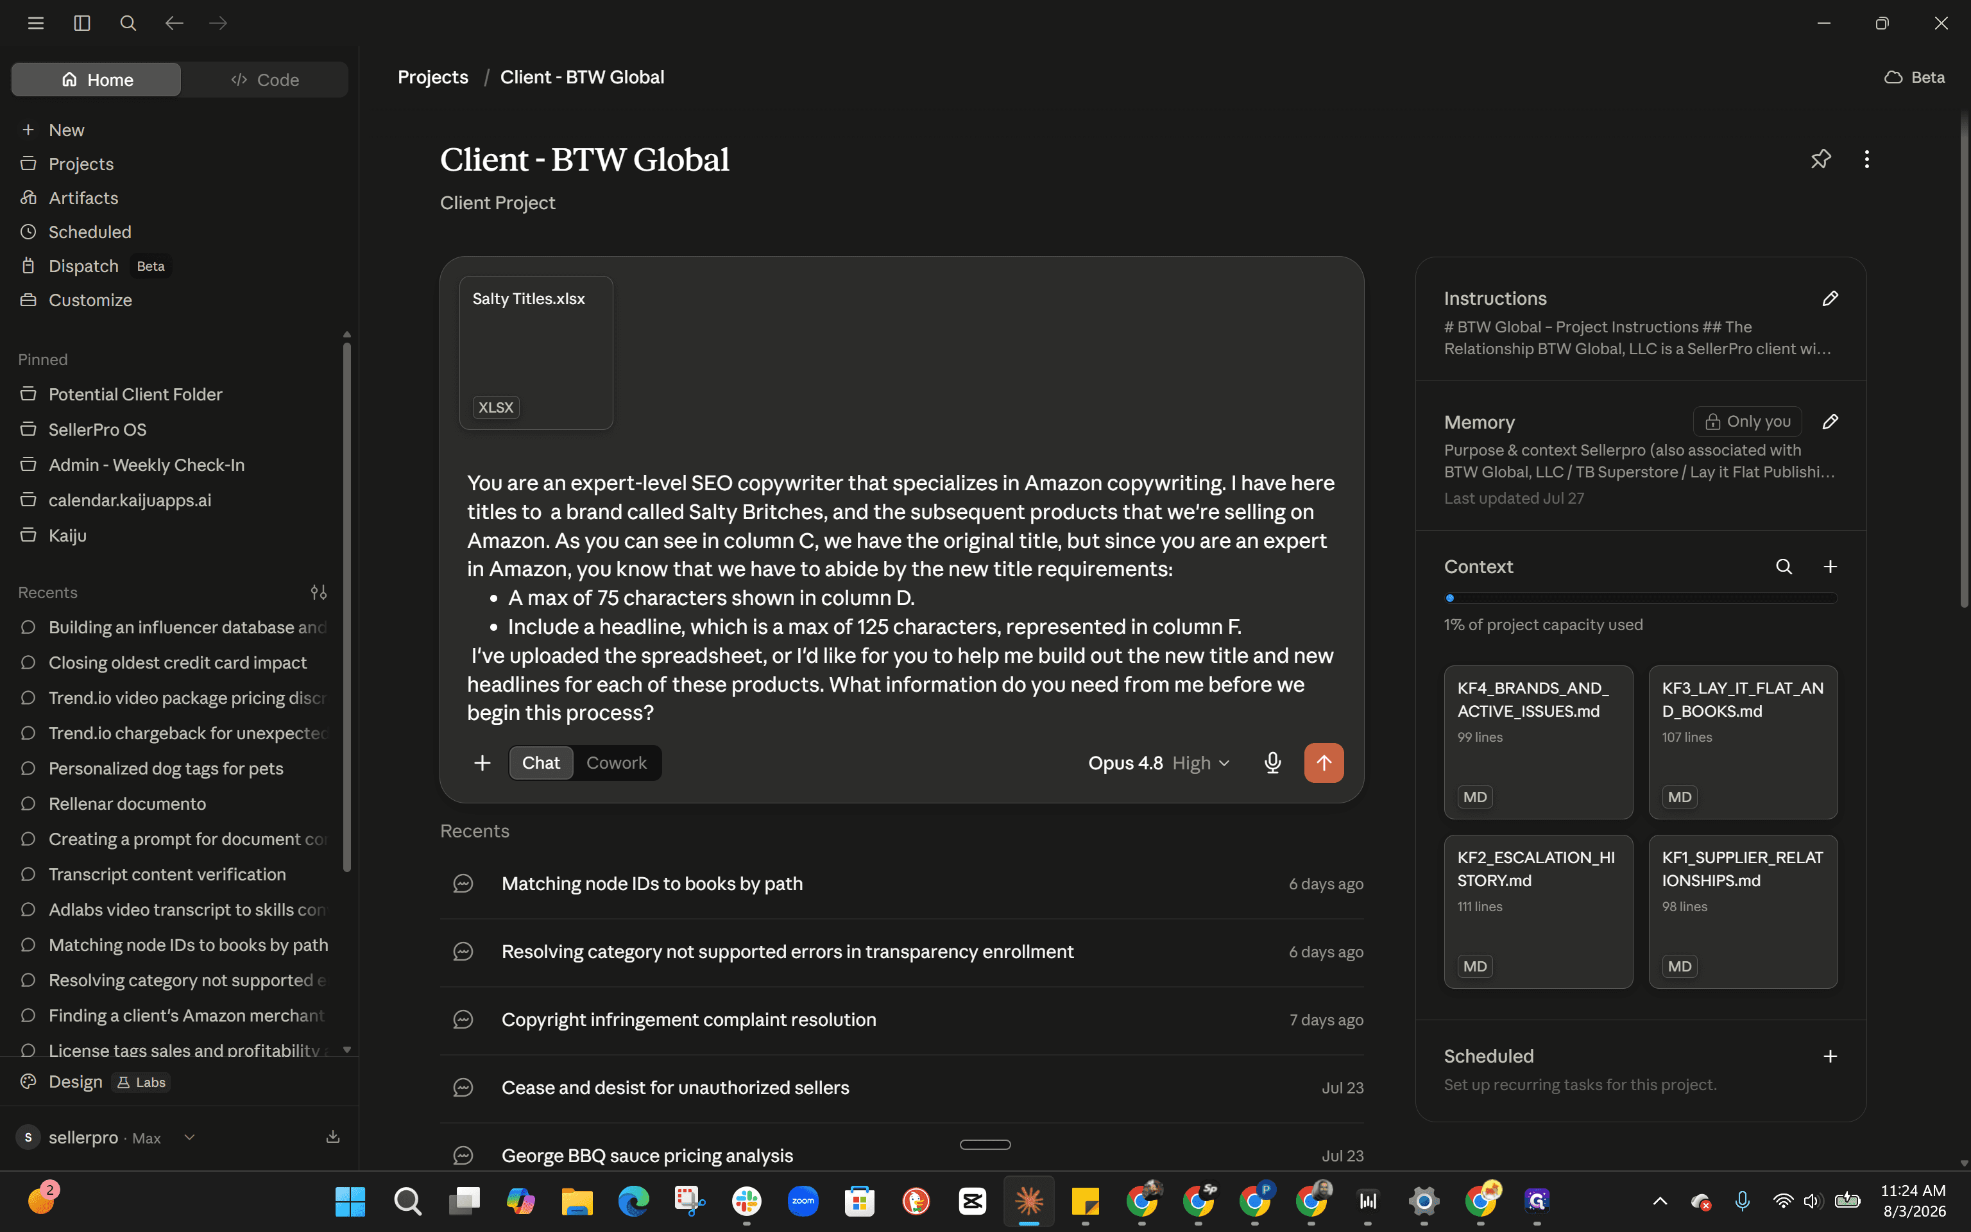1971x1232 pixels.
Task: Click the project capacity usage bar
Action: [1641, 598]
